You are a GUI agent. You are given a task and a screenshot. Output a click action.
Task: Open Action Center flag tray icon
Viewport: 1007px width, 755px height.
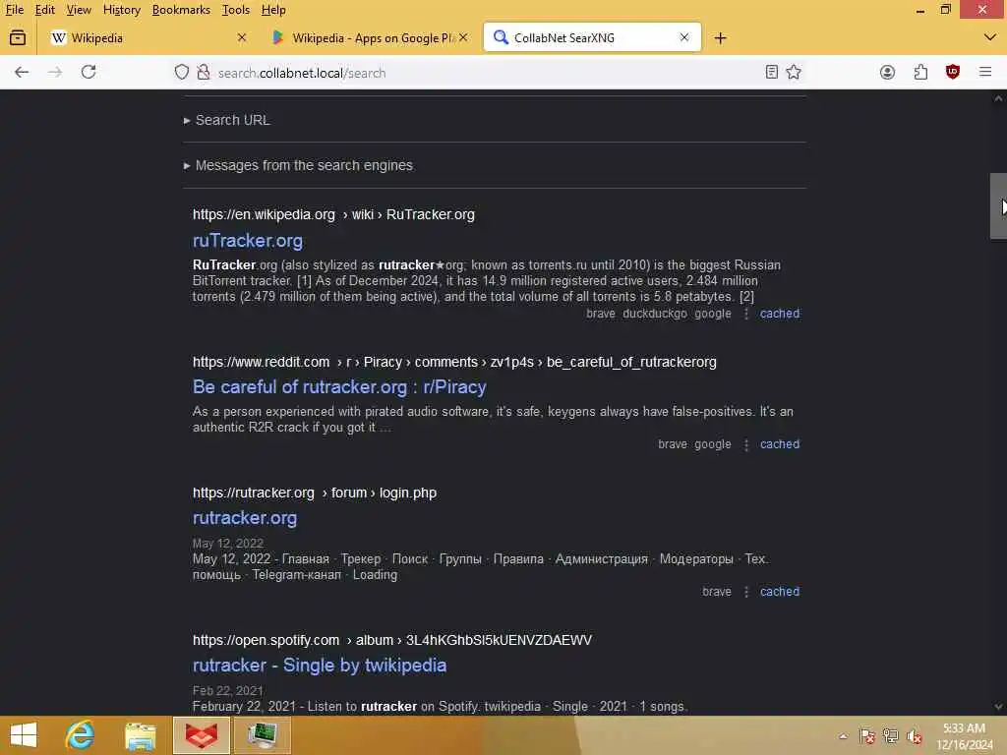point(867,736)
